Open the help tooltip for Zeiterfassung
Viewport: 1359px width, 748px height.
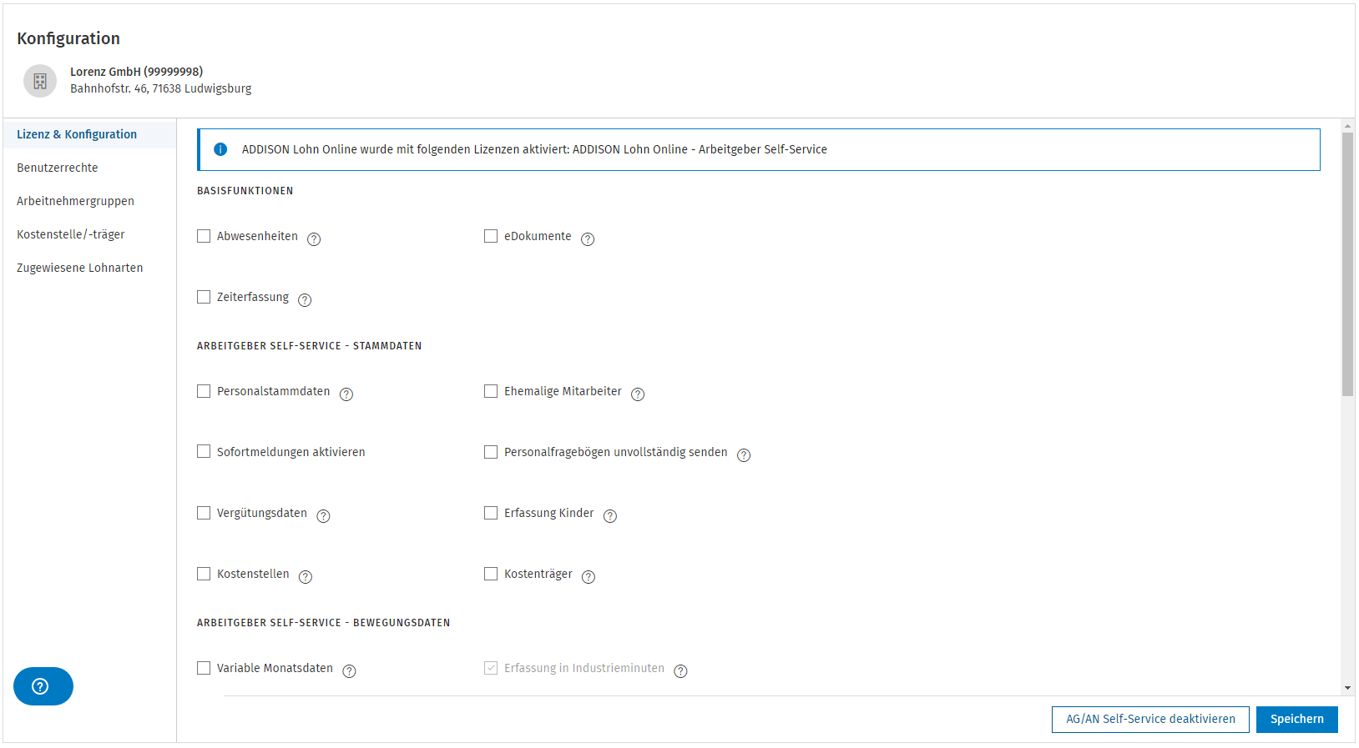pos(305,300)
